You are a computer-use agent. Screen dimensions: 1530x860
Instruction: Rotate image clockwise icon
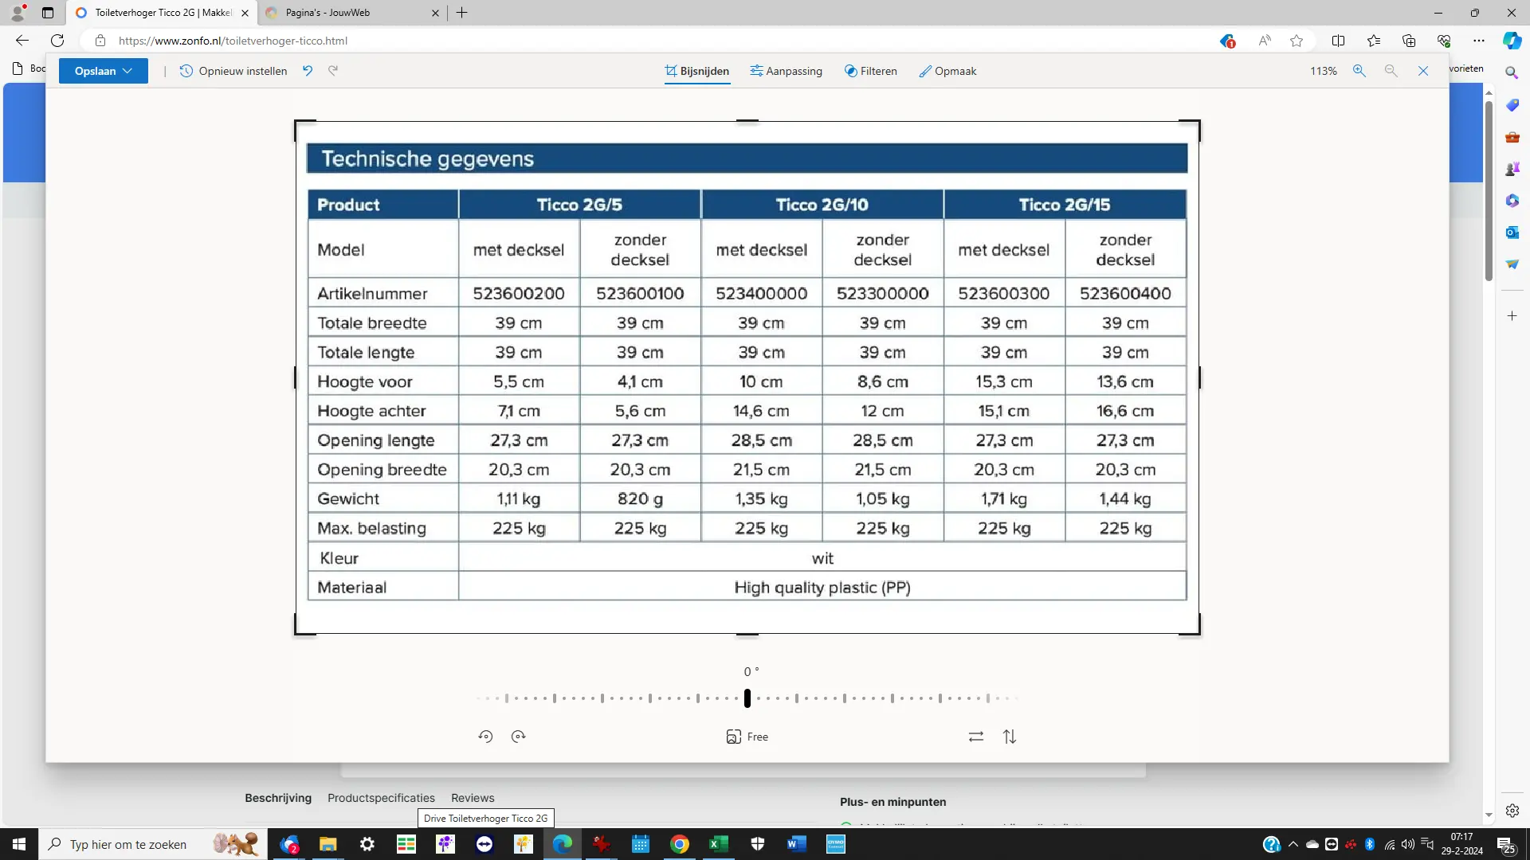pos(519,737)
